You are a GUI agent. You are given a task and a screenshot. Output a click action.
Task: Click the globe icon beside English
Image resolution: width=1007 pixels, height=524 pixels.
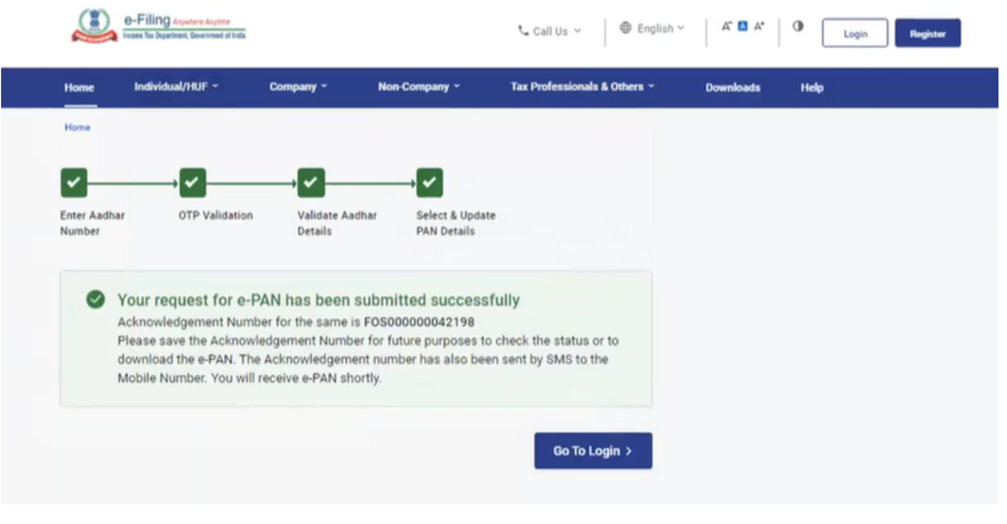pyautogui.click(x=626, y=28)
